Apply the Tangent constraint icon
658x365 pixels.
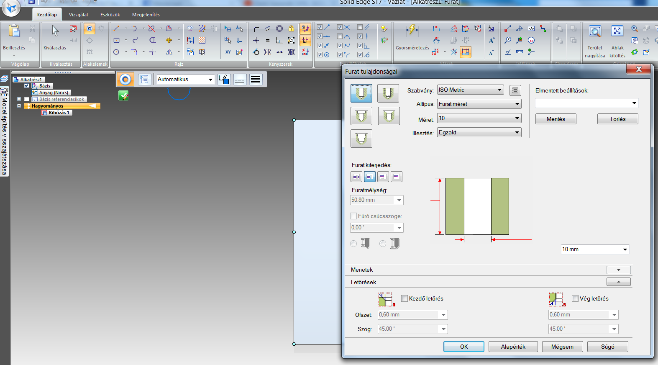pyautogui.click(x=256, y=52)
